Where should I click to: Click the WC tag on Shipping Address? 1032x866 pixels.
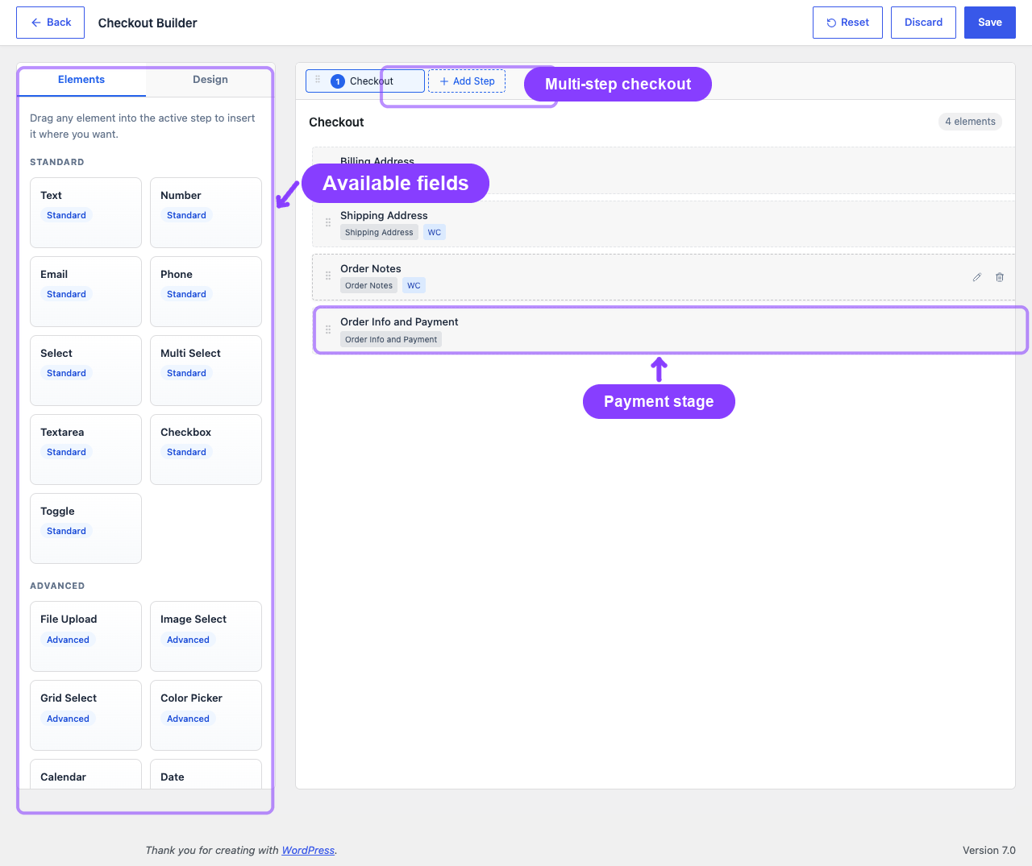coord(435,232)
